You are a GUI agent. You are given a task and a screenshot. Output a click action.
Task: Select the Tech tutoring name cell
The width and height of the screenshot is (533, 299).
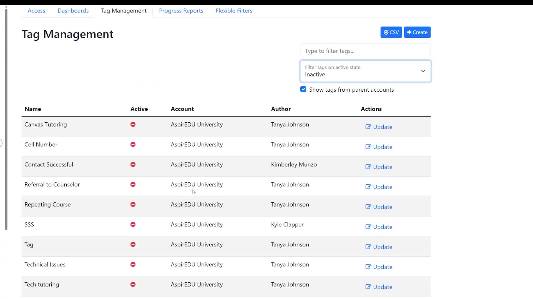(42, 285)
